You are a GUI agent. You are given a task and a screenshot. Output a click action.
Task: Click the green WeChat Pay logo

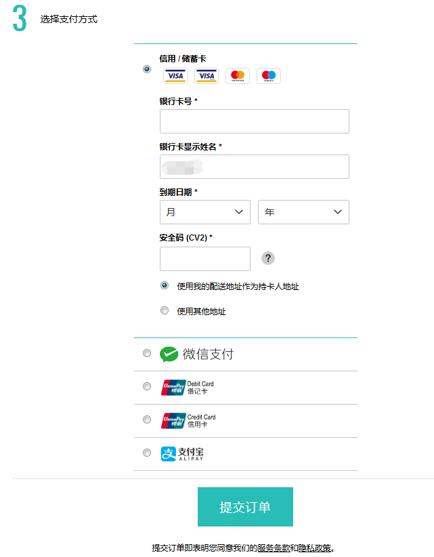(x=169, y=354)
